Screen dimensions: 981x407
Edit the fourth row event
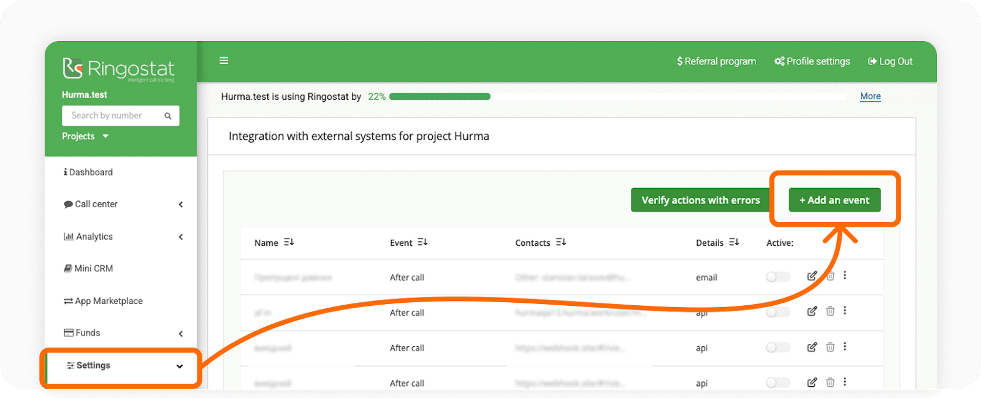tap(812, 382)
